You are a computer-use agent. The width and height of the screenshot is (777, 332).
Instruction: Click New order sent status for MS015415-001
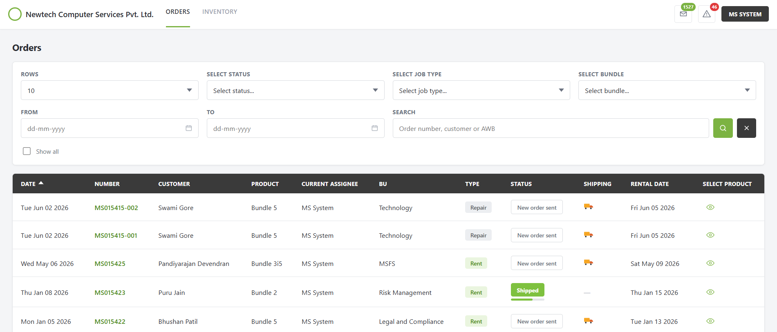(x=537, y=235)
